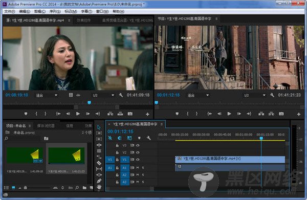The height and width of the screenshot is (200, 307).
Task: Hide track V3 with eye icon
Action: (138, 145)
